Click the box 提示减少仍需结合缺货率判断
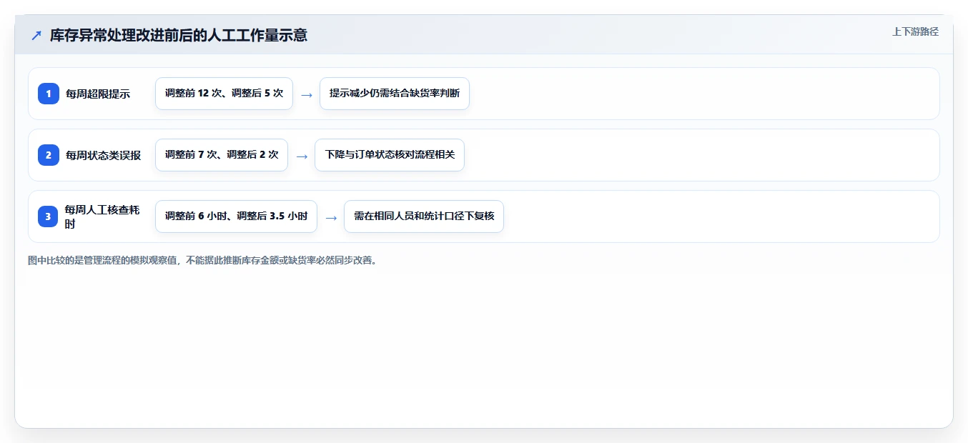This screenshot has width=968, height=443. [x=395, y=94]
